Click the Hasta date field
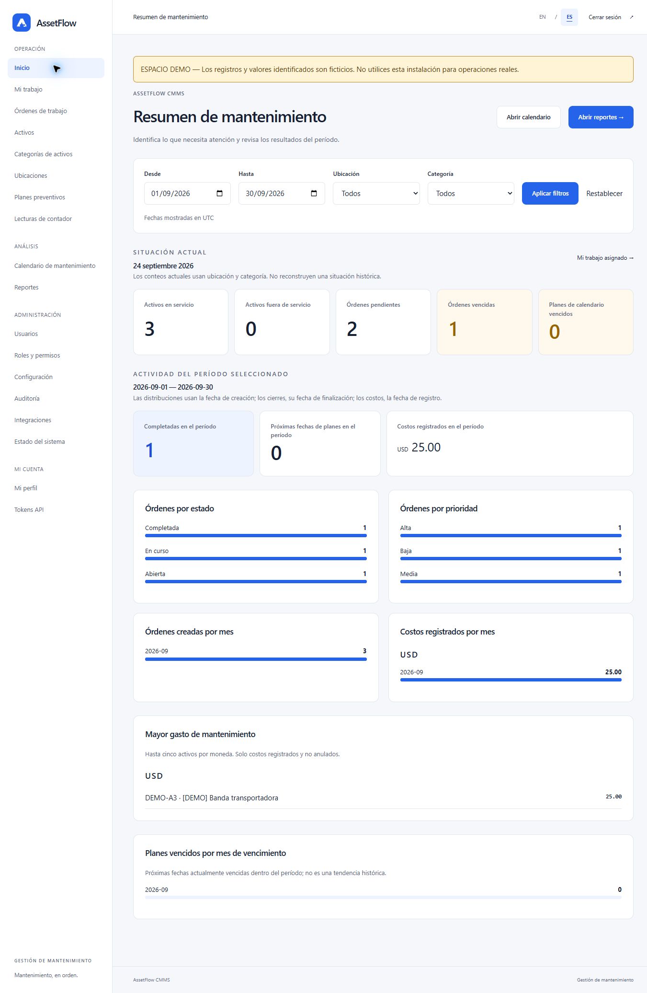 (x=282, y=194)
